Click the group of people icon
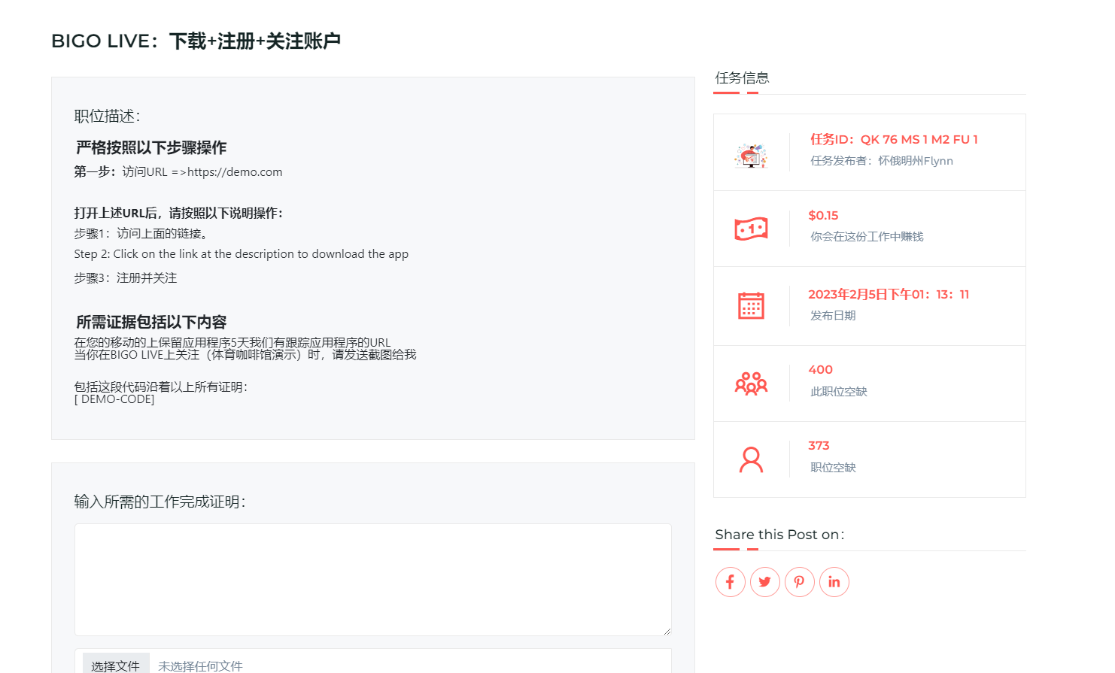The image size is (1115, 673). coord(751,383)
